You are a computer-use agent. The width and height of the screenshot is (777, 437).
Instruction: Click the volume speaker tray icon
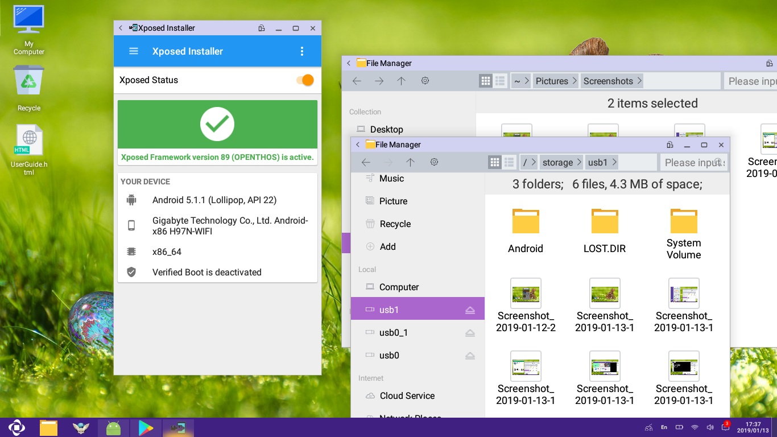point(710,427)
